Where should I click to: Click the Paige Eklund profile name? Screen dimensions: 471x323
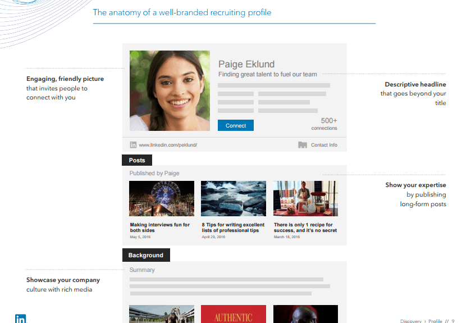point(246,64)
